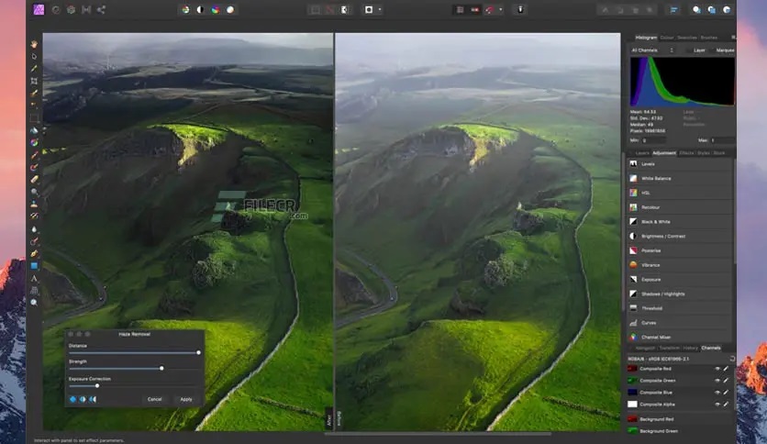The height and width of the screenshot is (444, 767).
Task: Add a Shadows / Highlights adjustment
Action: point(680,294)
